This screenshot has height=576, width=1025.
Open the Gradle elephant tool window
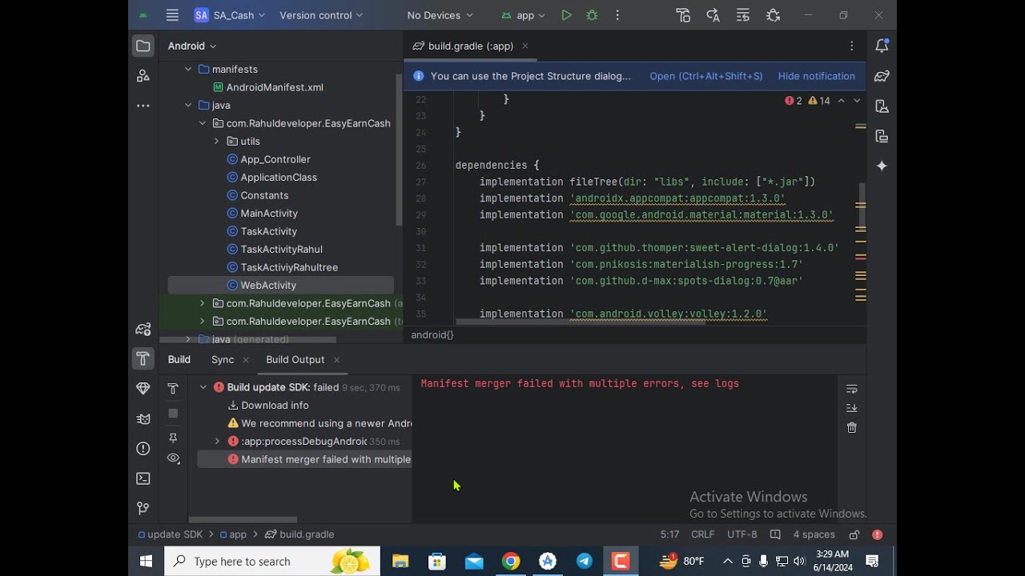pos(882,76)
